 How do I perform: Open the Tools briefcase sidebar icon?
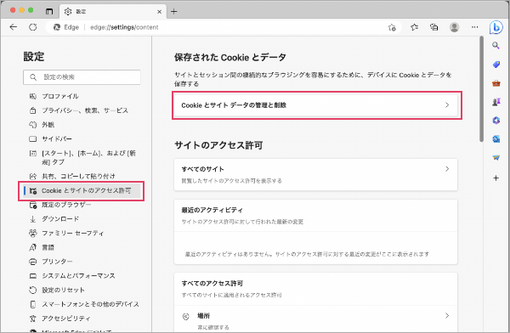496,83
